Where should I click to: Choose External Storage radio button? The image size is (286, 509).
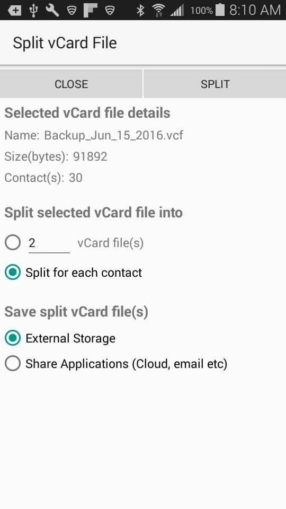60,338
